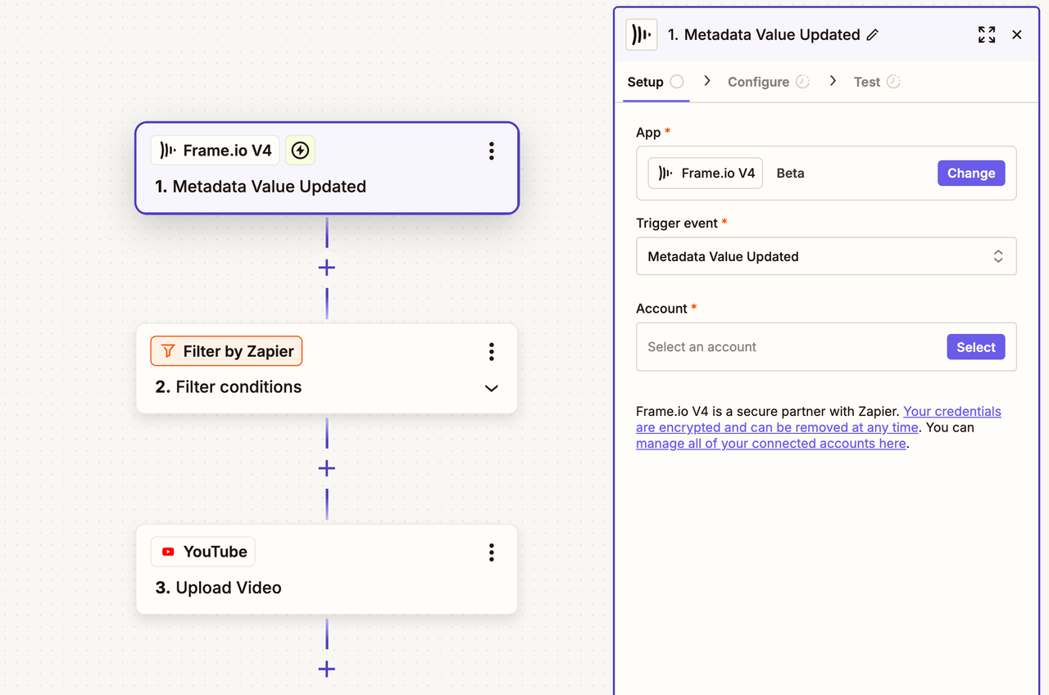This screenshot has height=695, width=1049.
Task: Add step between trigger and filter
Action: tap(327, 268)
